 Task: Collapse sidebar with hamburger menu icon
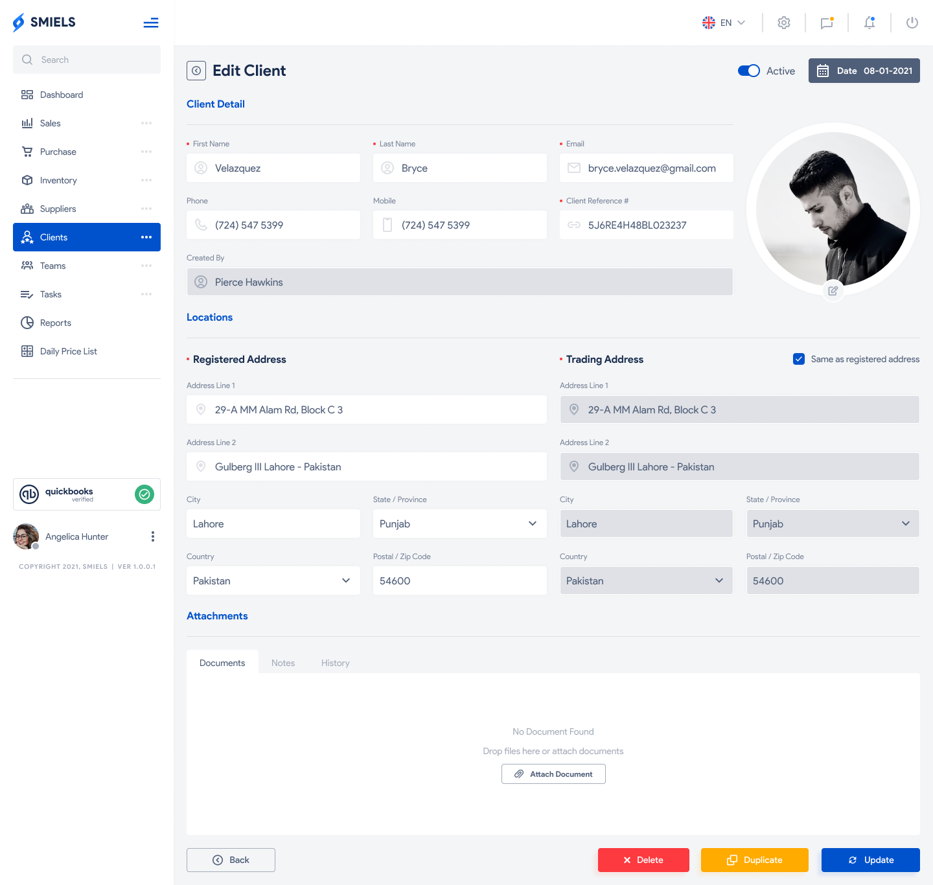coord(151,23)
